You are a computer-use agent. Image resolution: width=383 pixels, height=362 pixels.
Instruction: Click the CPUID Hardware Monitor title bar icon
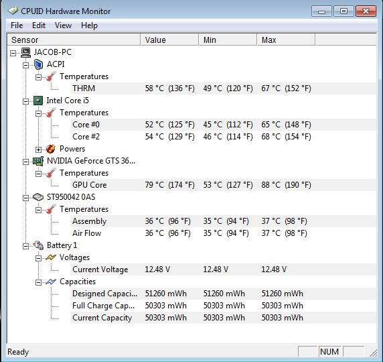13,11
